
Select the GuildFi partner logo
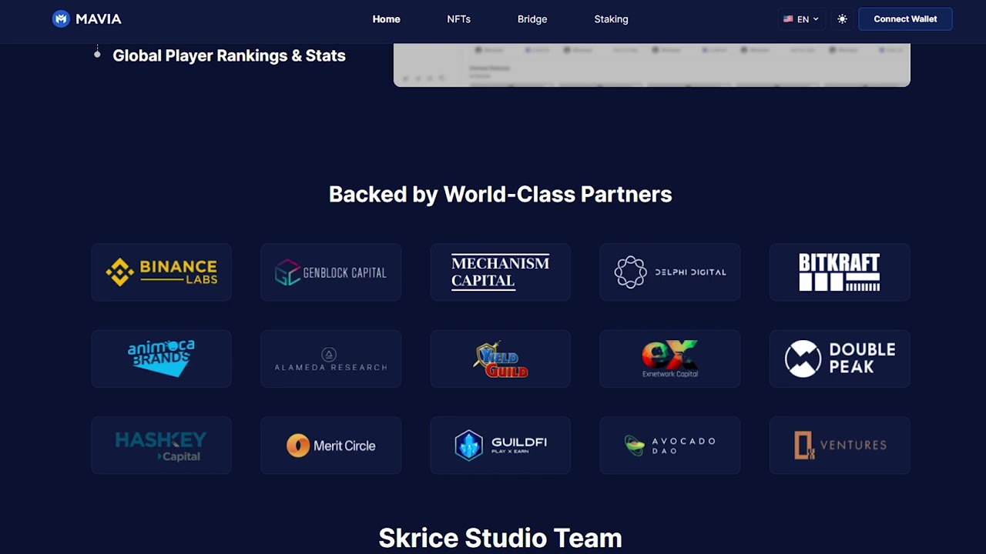click(x=501, y=446)
